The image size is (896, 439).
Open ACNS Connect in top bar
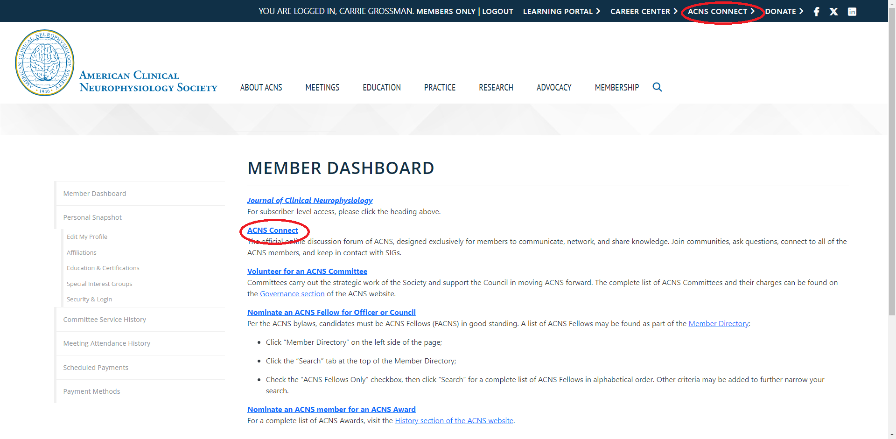(721, 11)
